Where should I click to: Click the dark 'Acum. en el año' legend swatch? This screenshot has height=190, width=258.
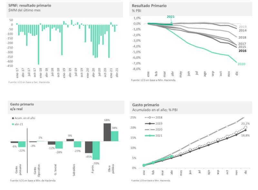(x=13, y=118)
